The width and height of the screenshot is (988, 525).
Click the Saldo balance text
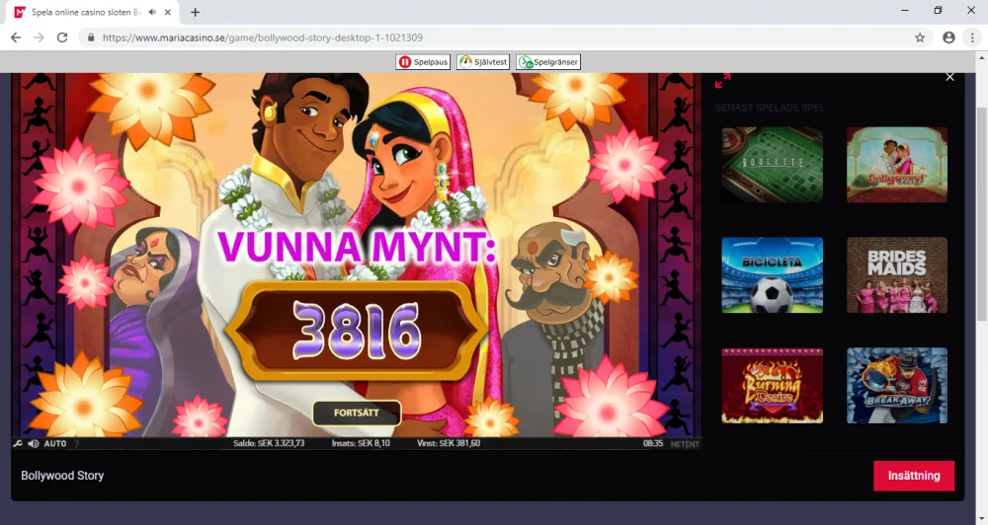[269, 443]
